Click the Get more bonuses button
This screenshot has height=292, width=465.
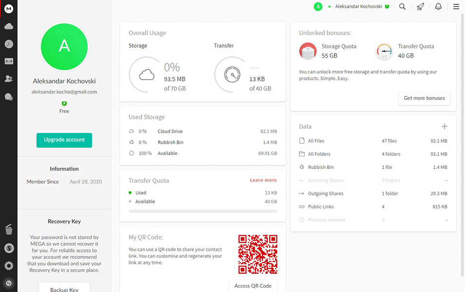(424, 98)
